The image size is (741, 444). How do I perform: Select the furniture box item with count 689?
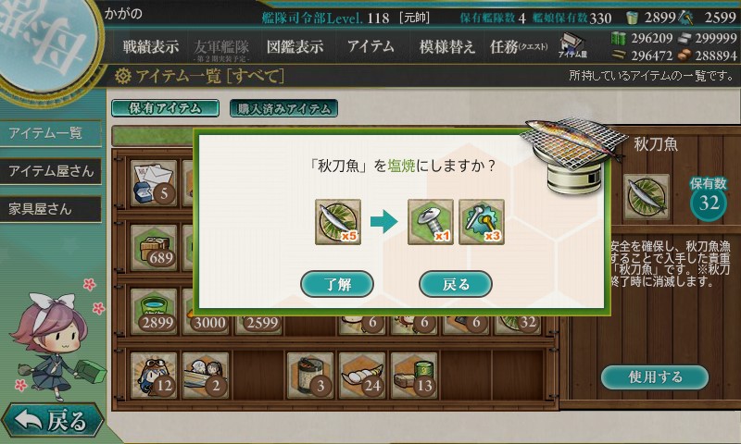[154, 247]
